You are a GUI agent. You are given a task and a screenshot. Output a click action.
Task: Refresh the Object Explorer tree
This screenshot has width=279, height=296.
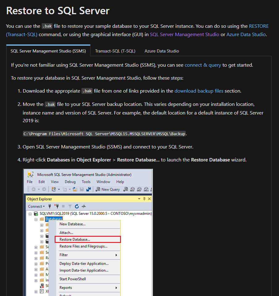click(x=77, y=206)
